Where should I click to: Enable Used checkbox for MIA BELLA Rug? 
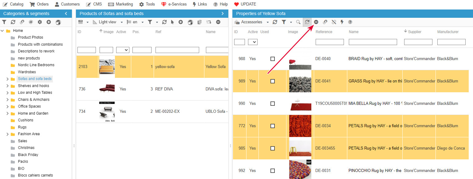coord(273,104)
